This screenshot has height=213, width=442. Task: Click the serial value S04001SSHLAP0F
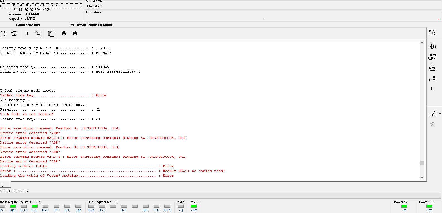(37, 10)
